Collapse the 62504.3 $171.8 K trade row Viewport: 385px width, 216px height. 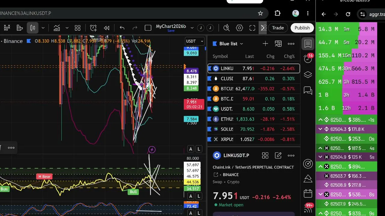[x=321, y=129]
